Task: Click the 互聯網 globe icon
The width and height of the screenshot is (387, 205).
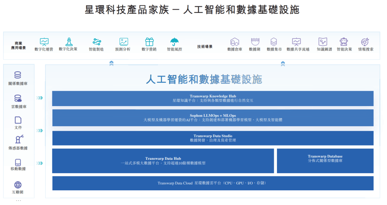Action: 18,185
